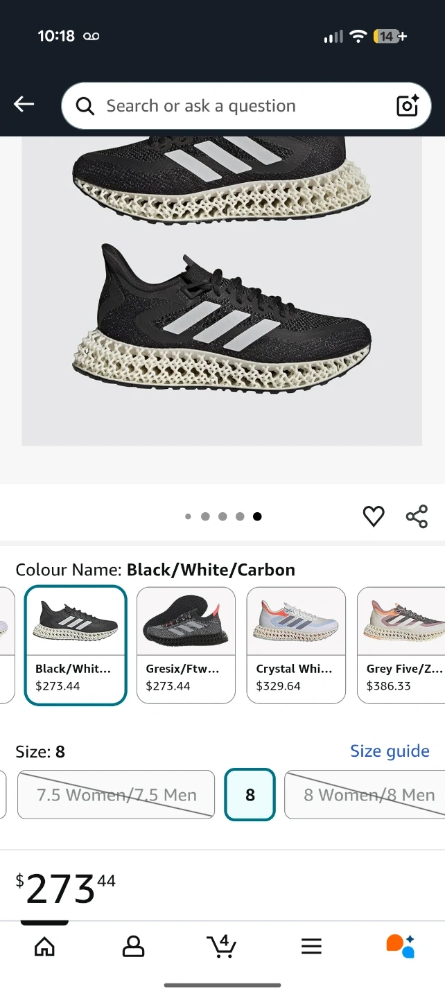Choose Grey Five colour variant
This screenshot has width=445, height=998.
(402, 645)
